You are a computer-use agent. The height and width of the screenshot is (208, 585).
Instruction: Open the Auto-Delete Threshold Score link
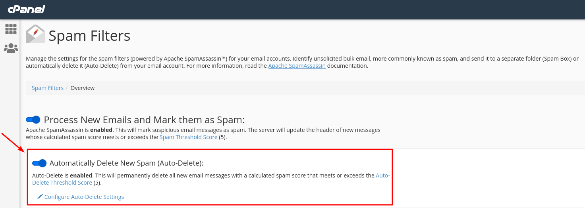pyautogui.click(x=211, y=179)
